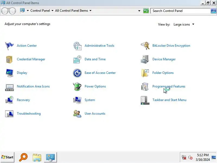The width and height of the screenshot is (217, 163).
Task: Click the Troubleshooting icon
Action: [9, 114]
